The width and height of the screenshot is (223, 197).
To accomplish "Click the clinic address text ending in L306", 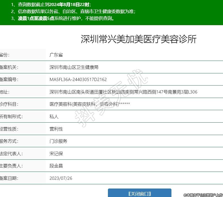I will 123,92.
